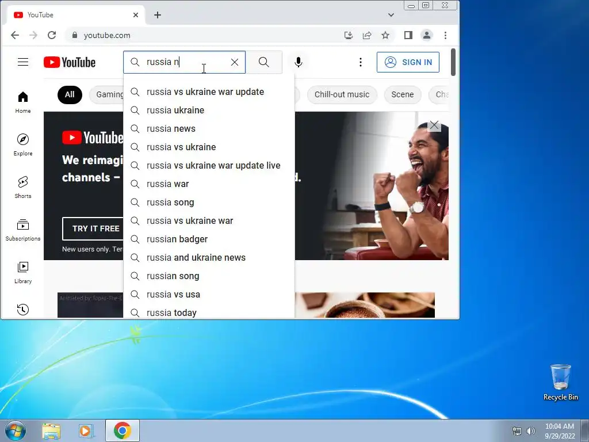Clear the search box with the X icon

pos(235,62)
